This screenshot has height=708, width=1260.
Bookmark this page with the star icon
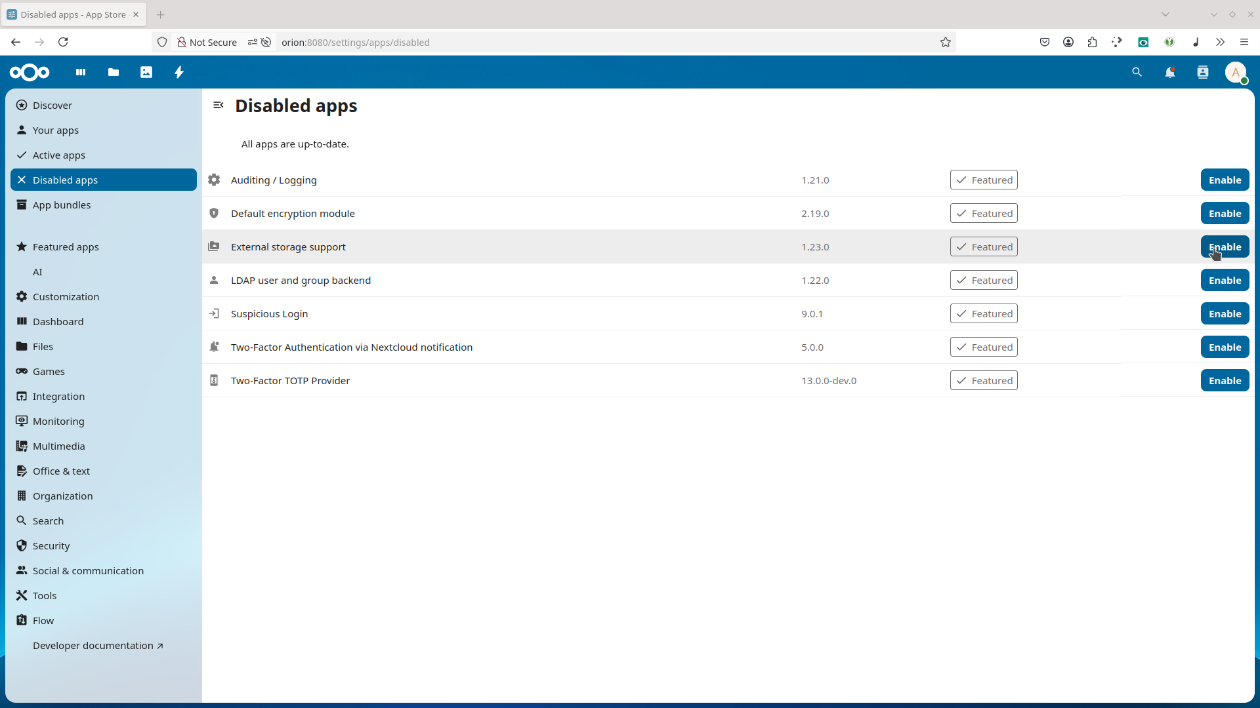pos(946,42)
